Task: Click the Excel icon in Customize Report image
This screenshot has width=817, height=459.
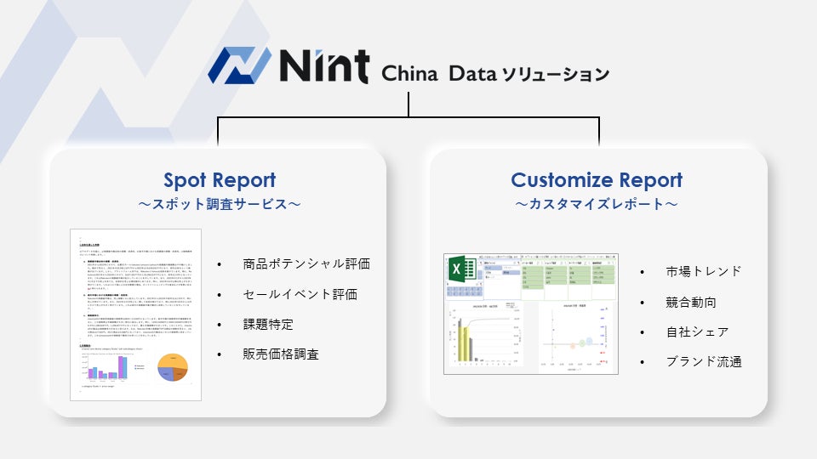Action: tap(461, 269)
